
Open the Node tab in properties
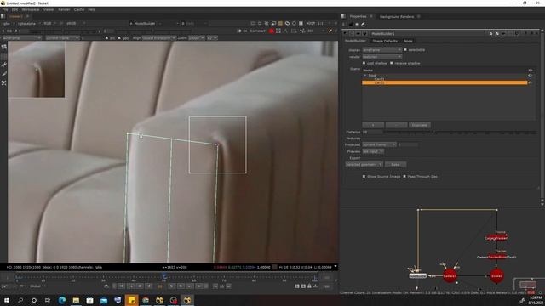pos(408,41)
